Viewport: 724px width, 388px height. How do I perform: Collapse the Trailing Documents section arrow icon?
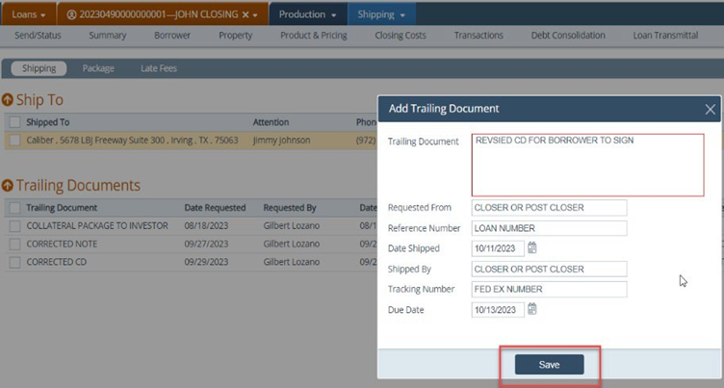(8, 186)
